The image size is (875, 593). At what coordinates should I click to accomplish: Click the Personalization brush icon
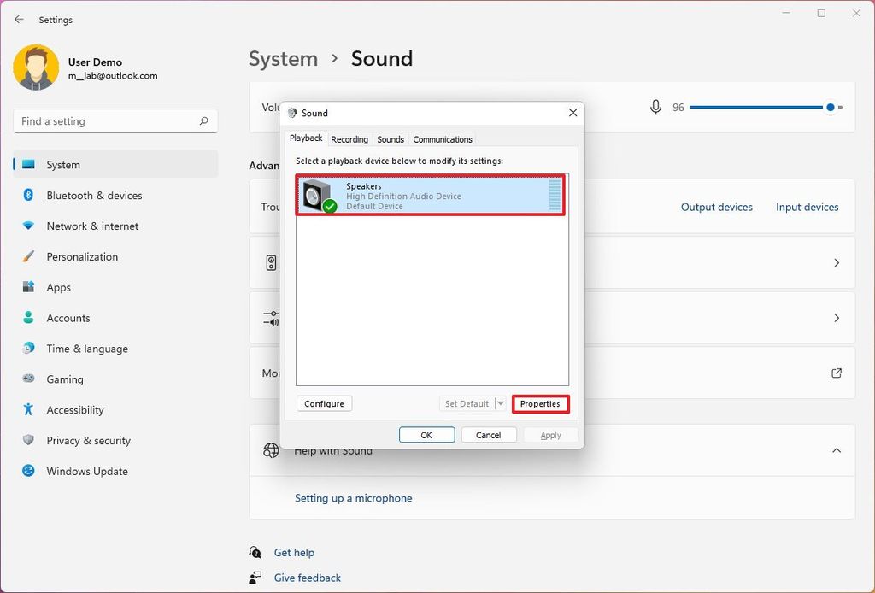coord(31,256)
